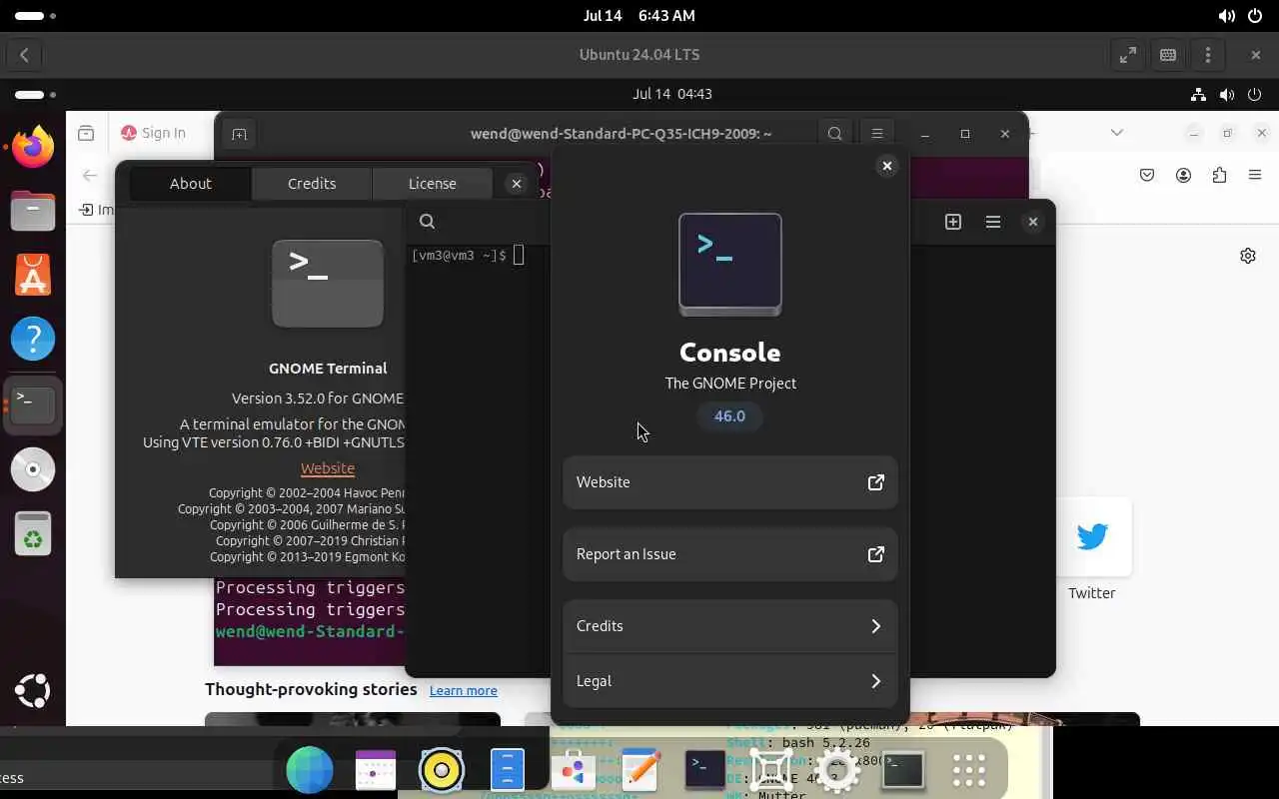1279x799 pixels.
Task: Click the guest network icon in top bar
Action: [x=1198, y=95]
